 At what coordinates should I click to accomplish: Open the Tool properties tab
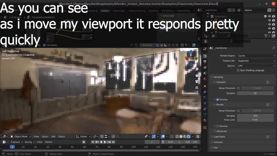[205, 49]
